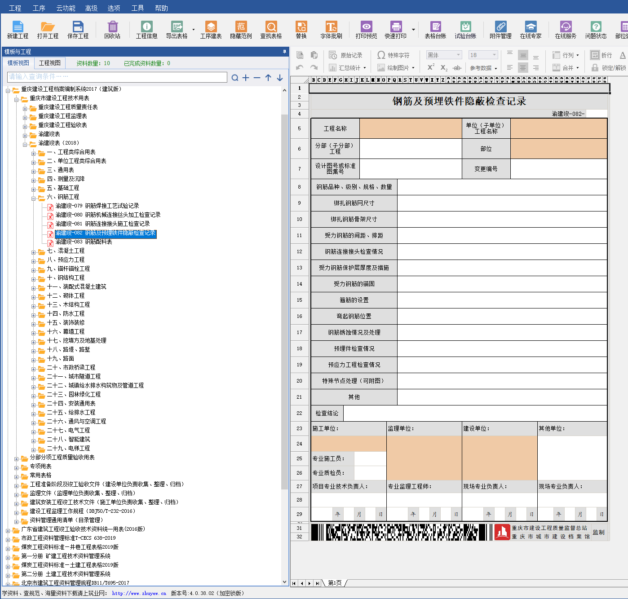Save the project via 保存工程
The width and height of the screenshot is (628, 599).
coord(78,30)
